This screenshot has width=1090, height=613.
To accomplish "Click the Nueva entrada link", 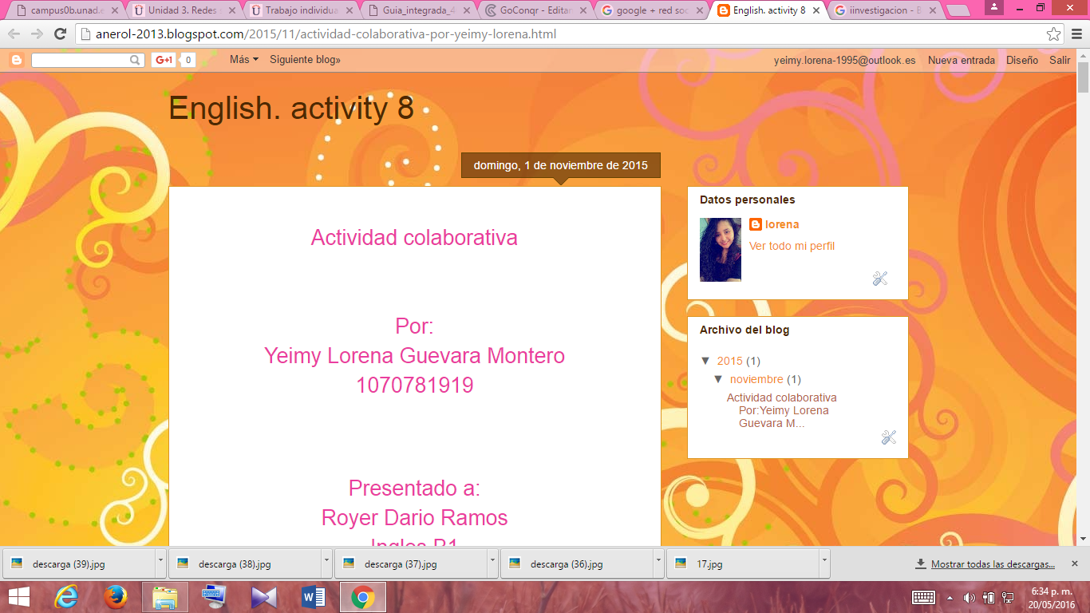I will (x=961, y=60).
